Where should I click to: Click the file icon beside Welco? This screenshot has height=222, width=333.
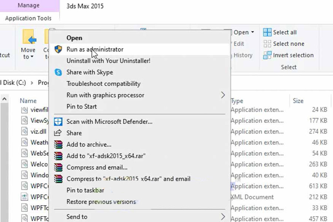tap(24, 164)
